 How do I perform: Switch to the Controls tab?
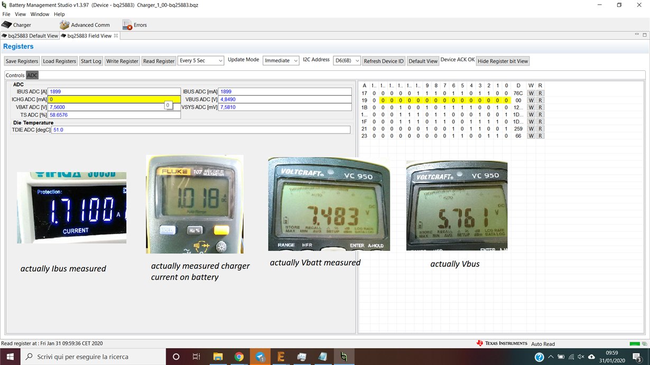coord(15,76)
